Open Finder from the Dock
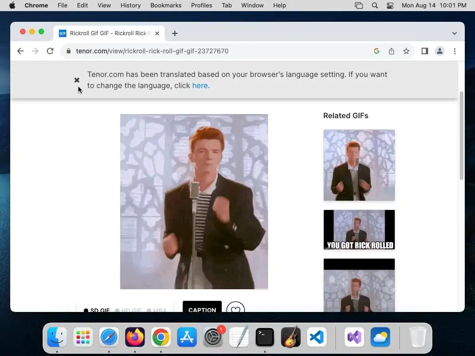 57,337
